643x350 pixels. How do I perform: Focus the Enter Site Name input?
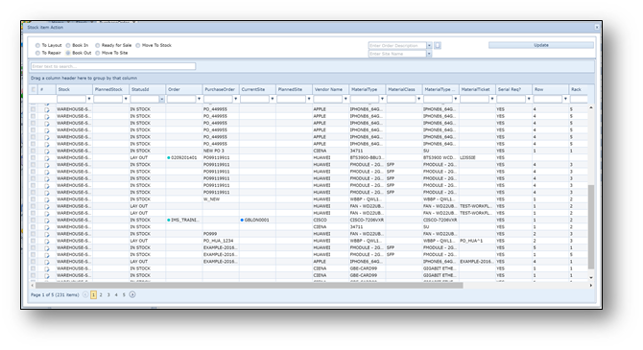[x=397, y=54]
